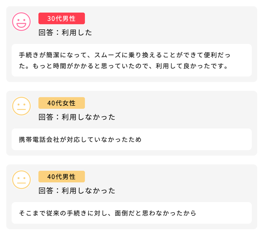
Task: Select the yellow 40代女性 tag
Action: [62, 103]
